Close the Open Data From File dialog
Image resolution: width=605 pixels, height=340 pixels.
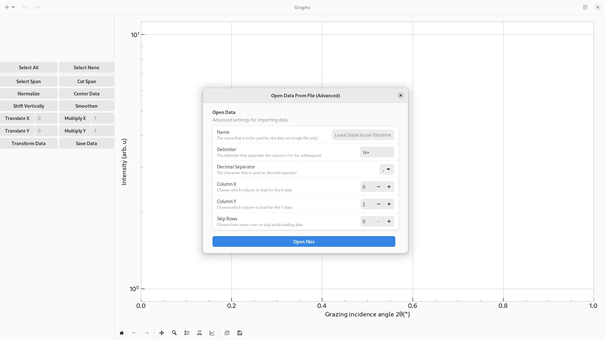pyautogui.click(x=400, y=95)
